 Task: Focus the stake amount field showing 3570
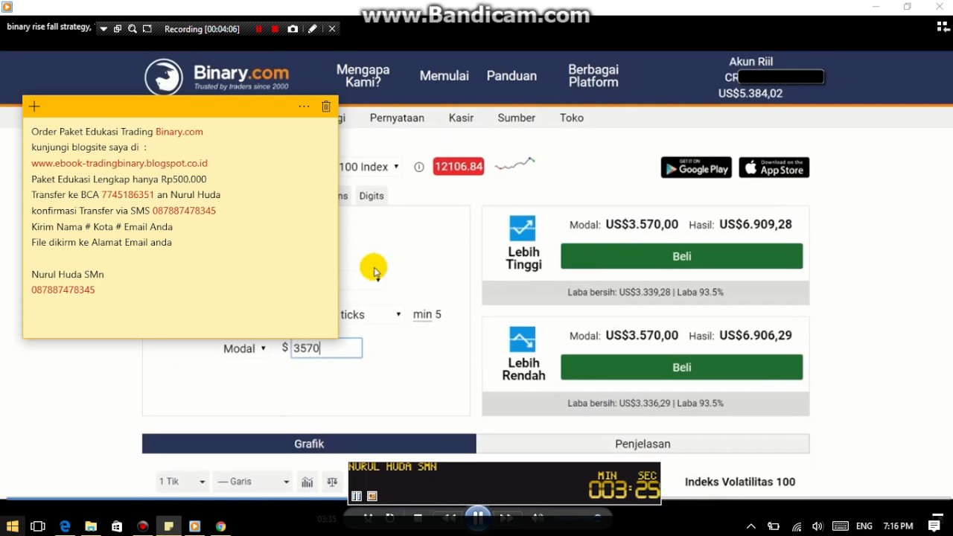(x=326, y=348)
